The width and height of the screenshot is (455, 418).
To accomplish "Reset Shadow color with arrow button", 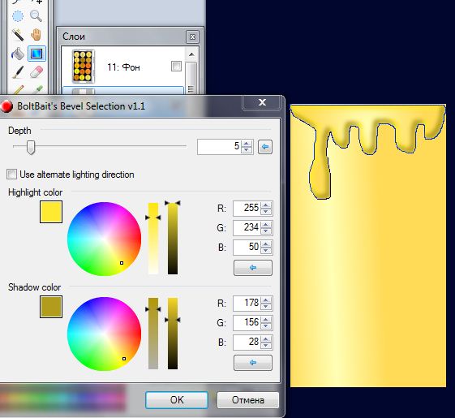I will (253, 363).
